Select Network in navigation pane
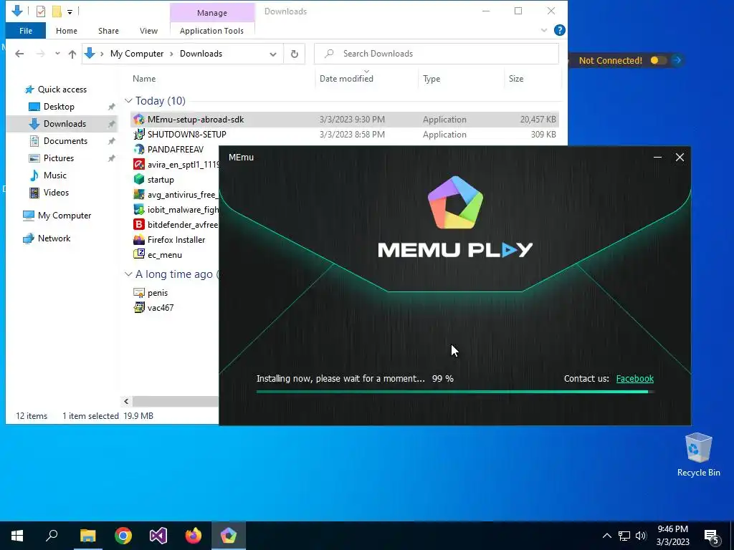Viewport: 734px width, 550px height. click(x=54, y=238)
